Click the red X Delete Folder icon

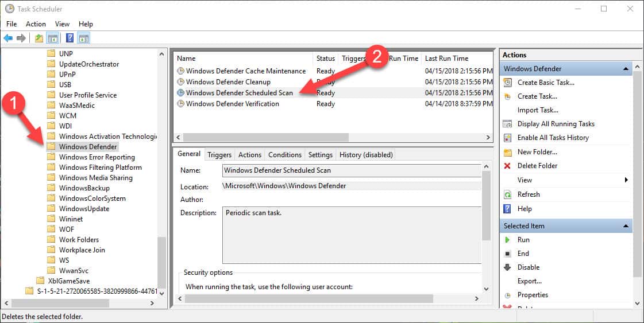coord(507,166)
